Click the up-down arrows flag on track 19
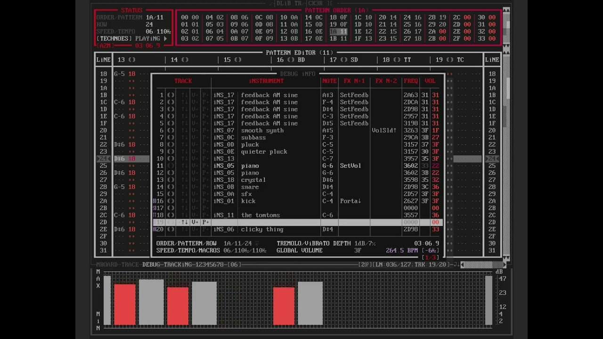This screenshot has height=339, width=603. 184,222
